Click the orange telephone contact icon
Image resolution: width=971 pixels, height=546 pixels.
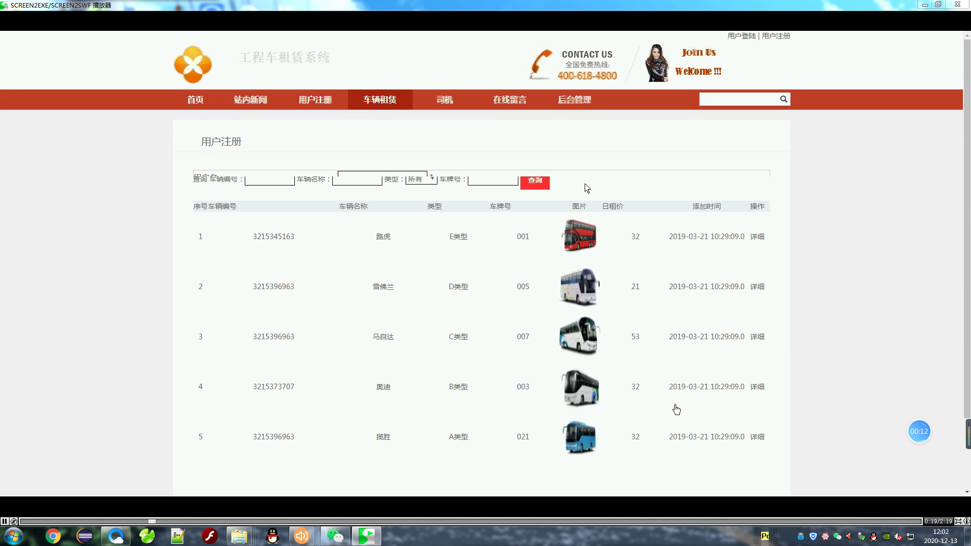click(x=541, y=64)
